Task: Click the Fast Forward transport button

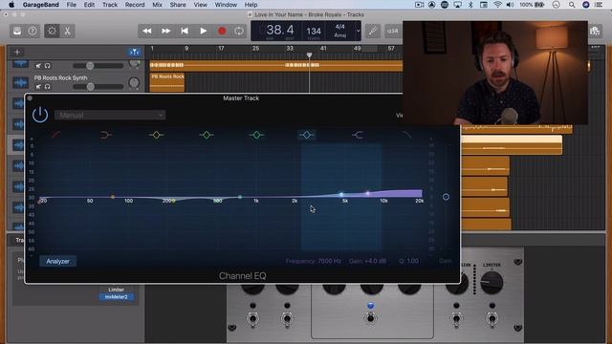Action: [165, 31]
